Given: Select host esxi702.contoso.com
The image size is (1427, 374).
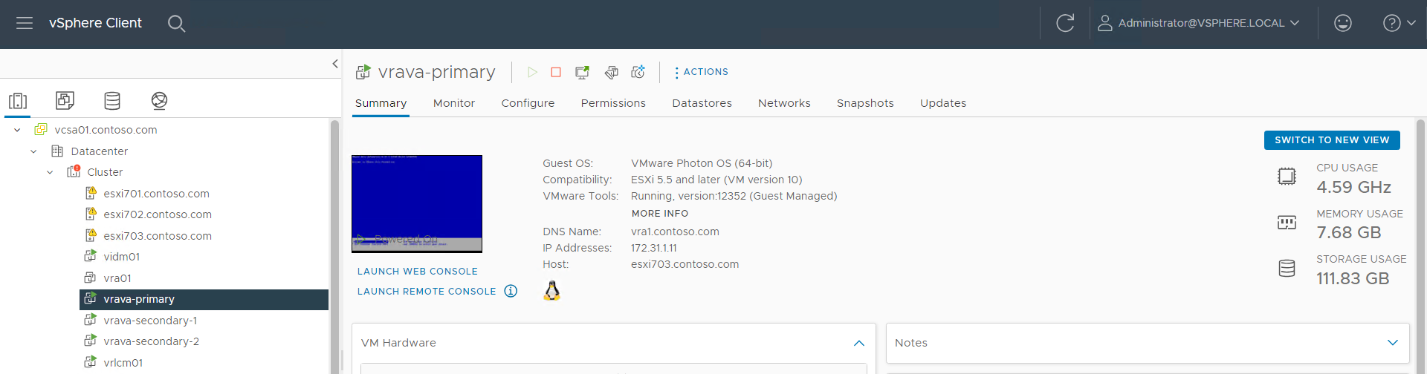Looking at the screenshot, I should pos(158,214).
